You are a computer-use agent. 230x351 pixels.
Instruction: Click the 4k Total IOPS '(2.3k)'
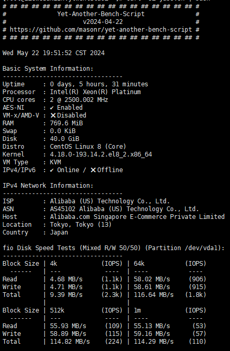tap(112, 295)
